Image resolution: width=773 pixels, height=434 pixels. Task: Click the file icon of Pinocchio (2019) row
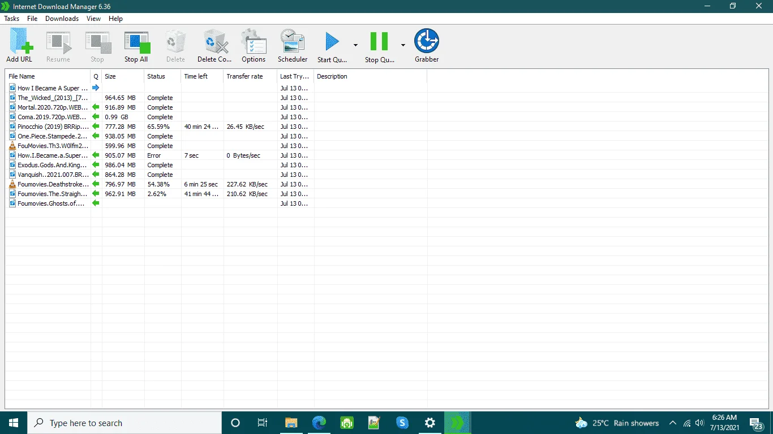tap(12, 127)
